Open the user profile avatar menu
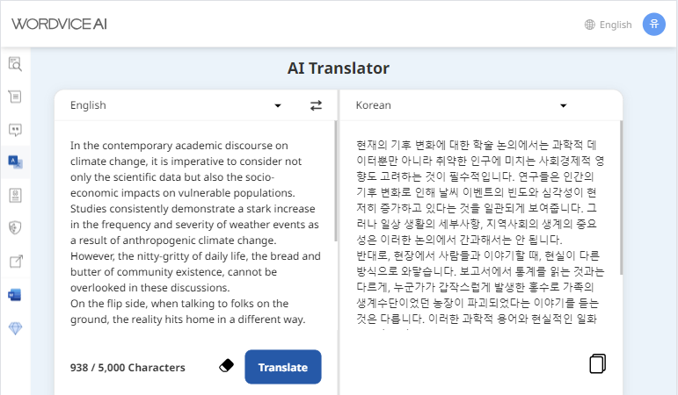Image resolution: width=678 pixels, height=395 pixels. (x=654, y=25)
